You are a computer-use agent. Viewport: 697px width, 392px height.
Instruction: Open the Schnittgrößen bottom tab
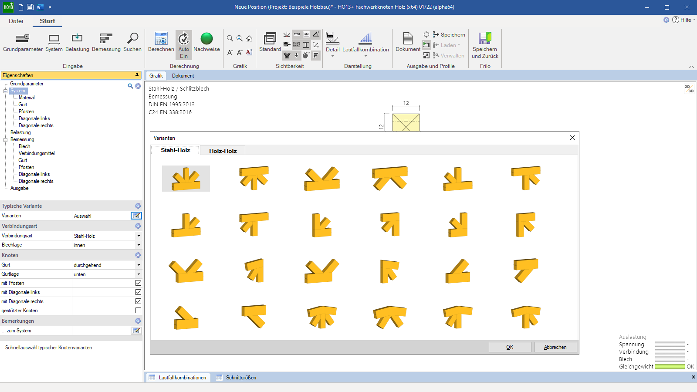click(236, 378)
